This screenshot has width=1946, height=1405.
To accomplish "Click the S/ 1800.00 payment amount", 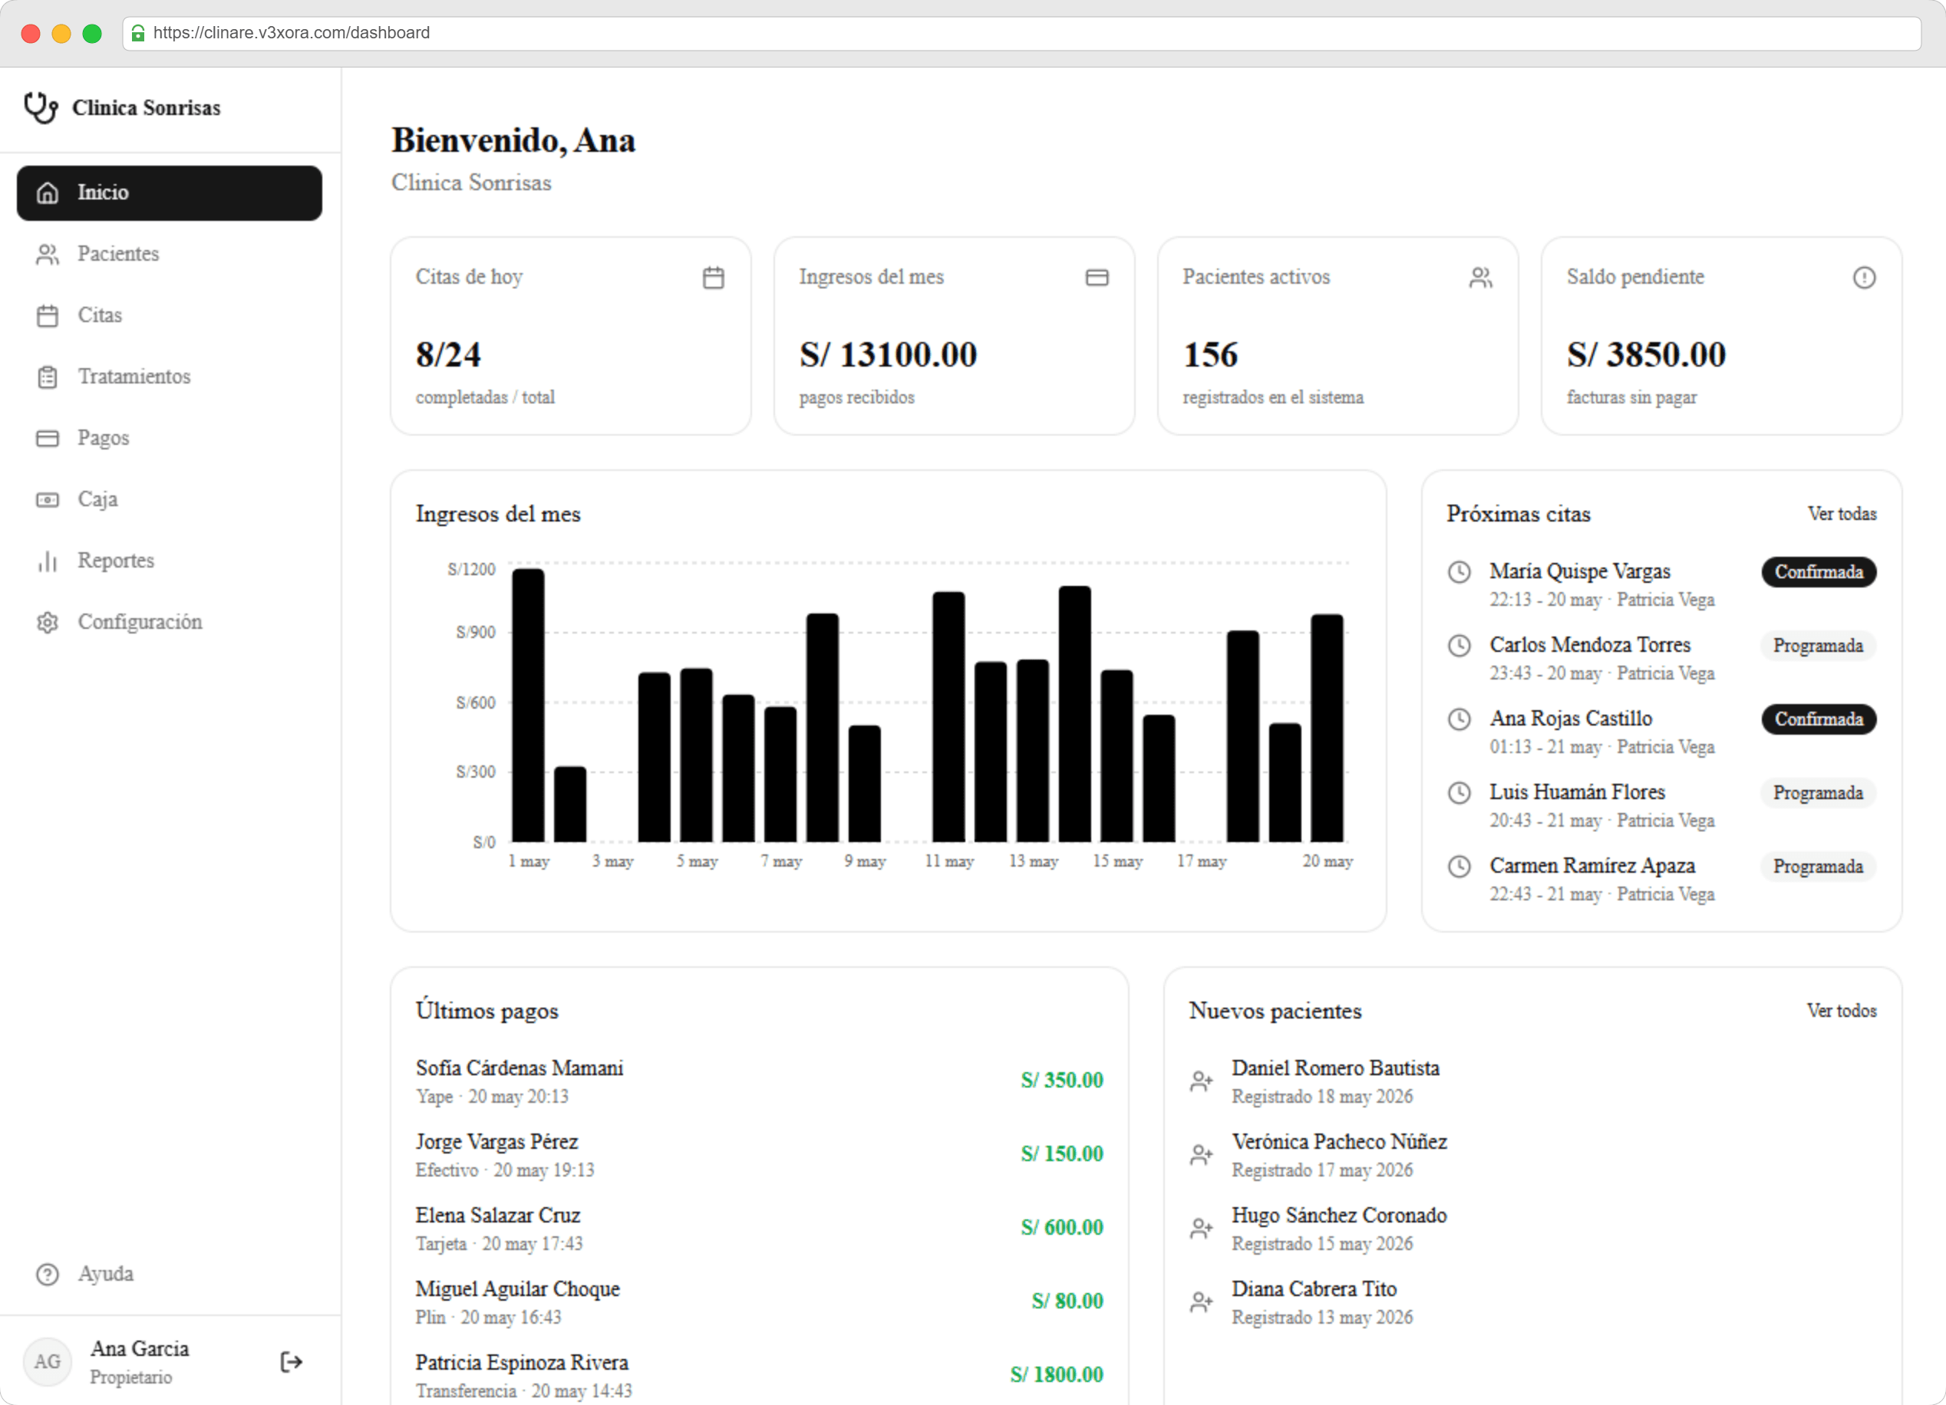I will coord(1056,1376).
